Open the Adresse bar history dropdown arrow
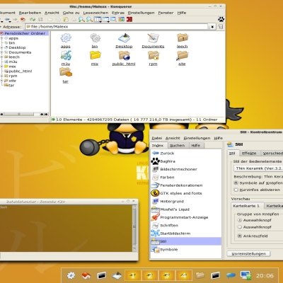The height and width of the screenshot is (283, 283). pos(212,27)
